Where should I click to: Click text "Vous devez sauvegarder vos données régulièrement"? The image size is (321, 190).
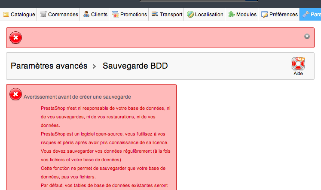[96, 151]
